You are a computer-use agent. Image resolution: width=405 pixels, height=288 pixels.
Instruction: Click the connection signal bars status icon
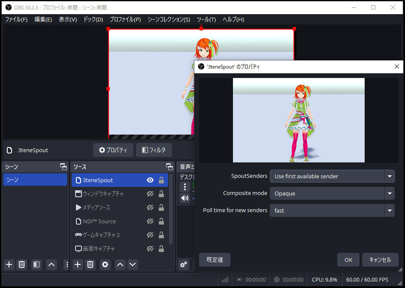[225, 280]
